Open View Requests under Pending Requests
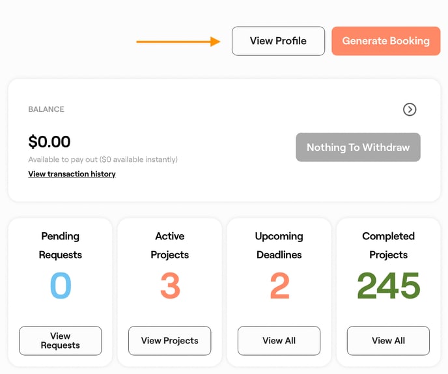Screen dimensions: 448x374 (60, 341)
